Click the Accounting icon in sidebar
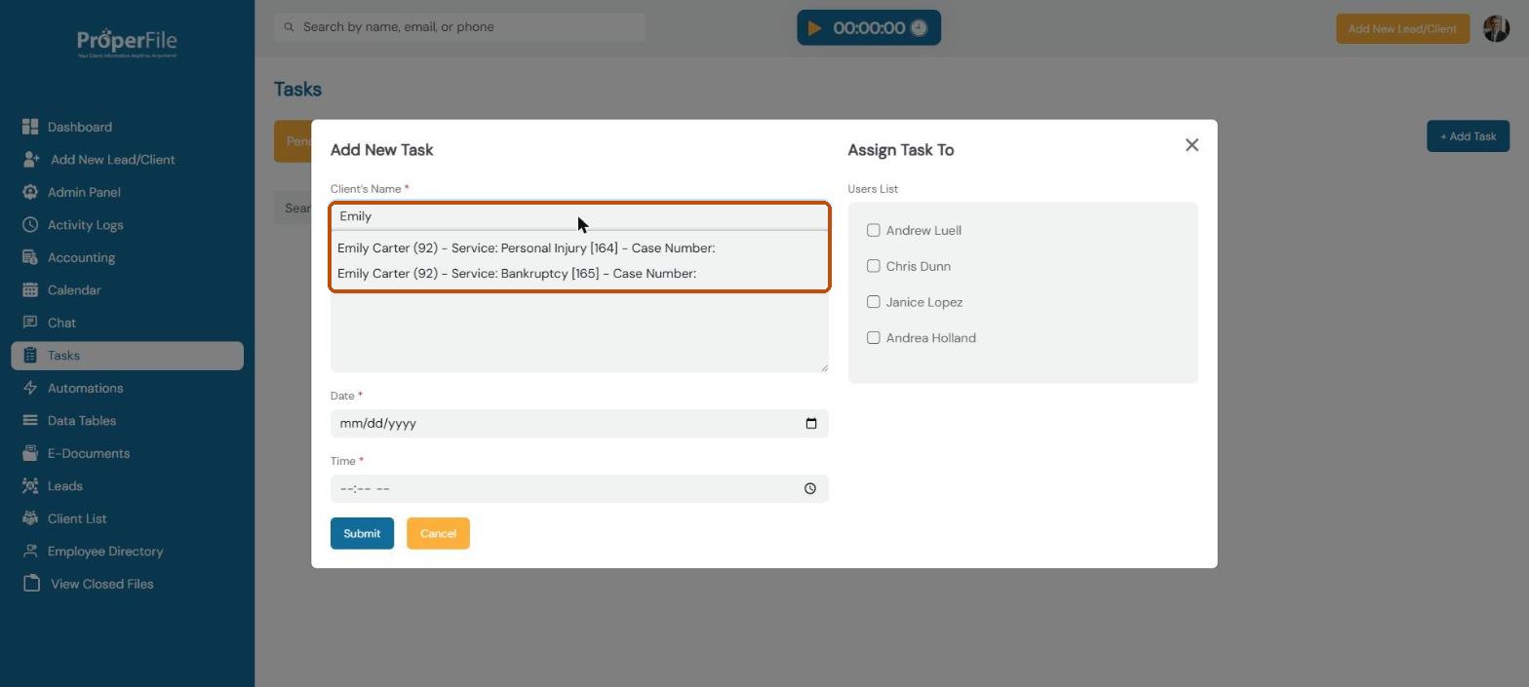 [30, 257]
